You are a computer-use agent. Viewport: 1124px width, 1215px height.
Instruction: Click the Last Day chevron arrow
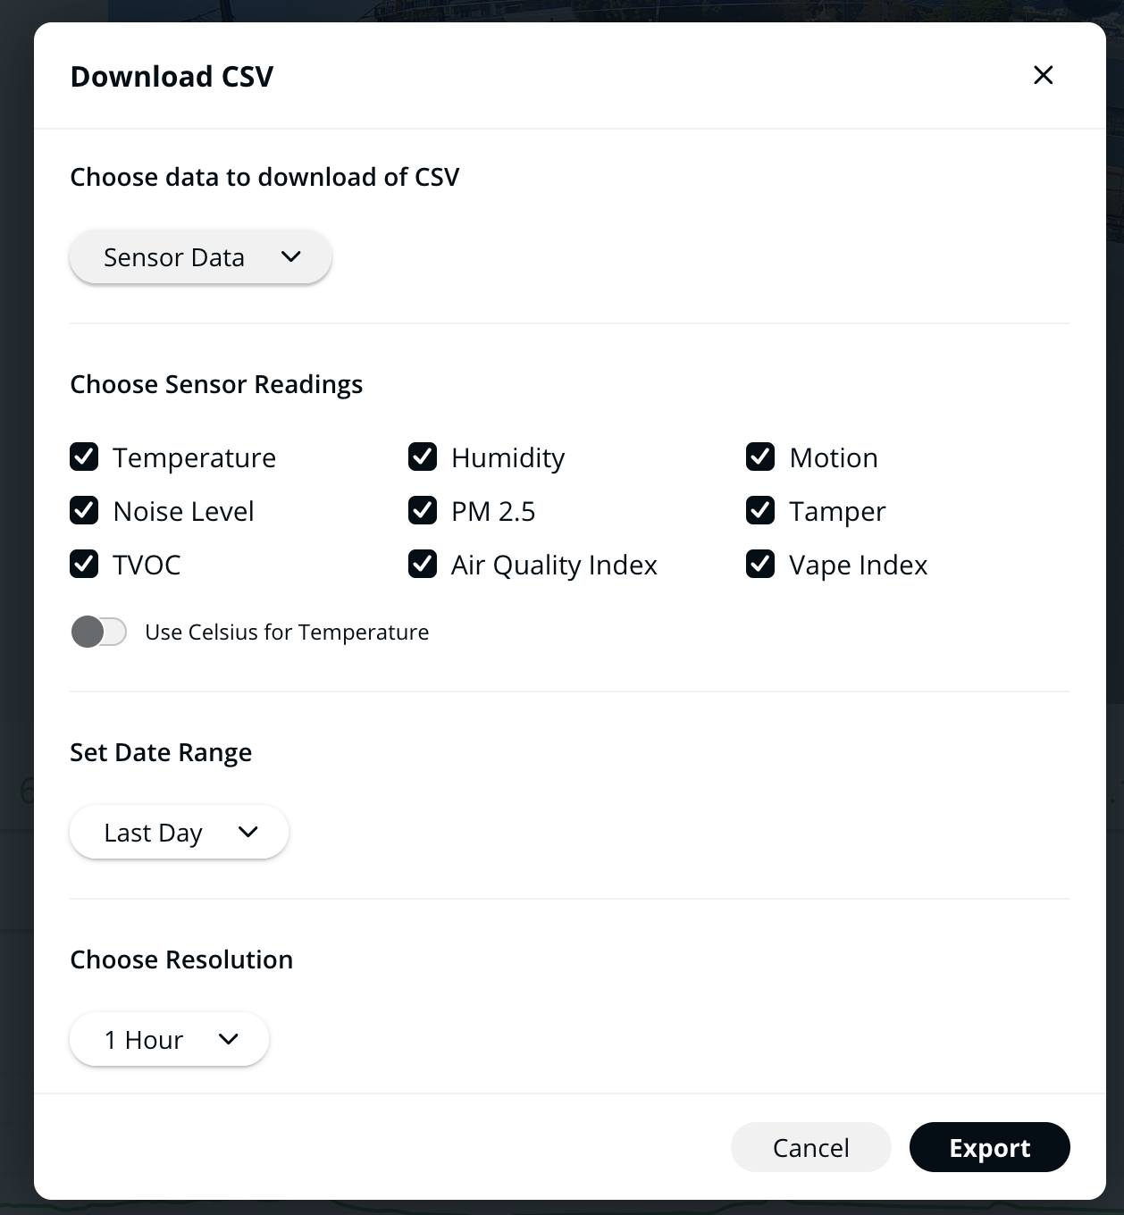pyautogui.click(x=247, y=832)
